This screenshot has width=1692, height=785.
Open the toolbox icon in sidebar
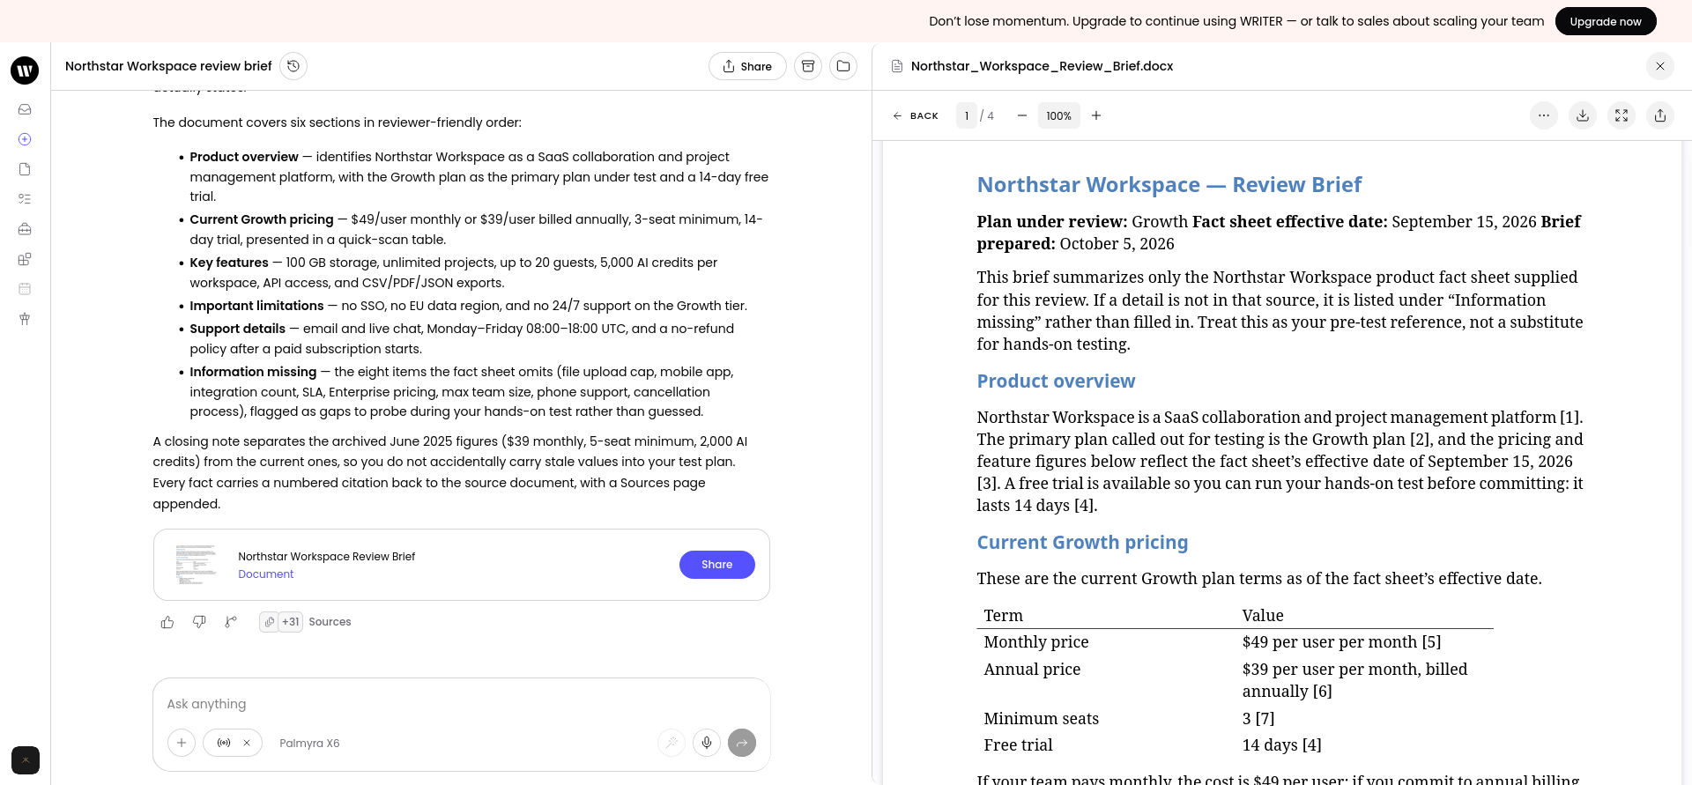point(25,229)
